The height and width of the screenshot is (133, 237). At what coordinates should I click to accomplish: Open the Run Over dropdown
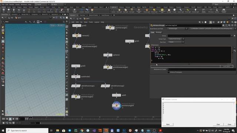click(176, 42)
